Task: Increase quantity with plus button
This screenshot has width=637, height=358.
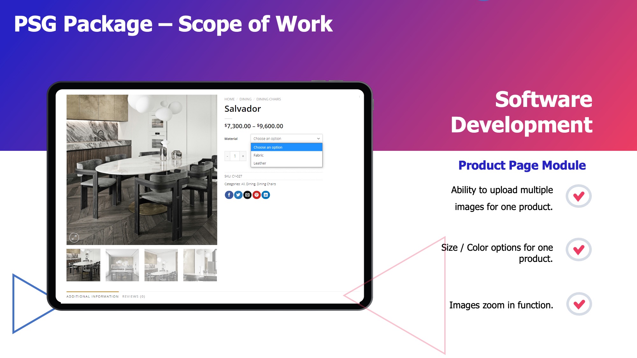Action: click(x=243, y=156)
